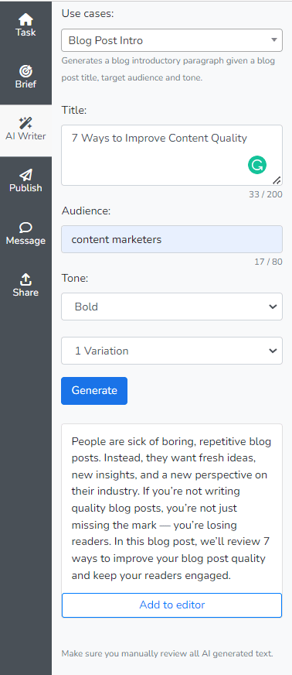292x675 pixels.
Task: Focus the Audience field containing content marketers
Action: click(171, 239)
